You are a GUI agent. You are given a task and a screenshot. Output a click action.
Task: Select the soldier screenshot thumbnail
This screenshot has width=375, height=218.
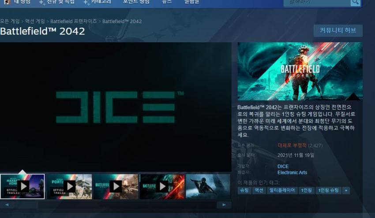[x=208, y=186]
